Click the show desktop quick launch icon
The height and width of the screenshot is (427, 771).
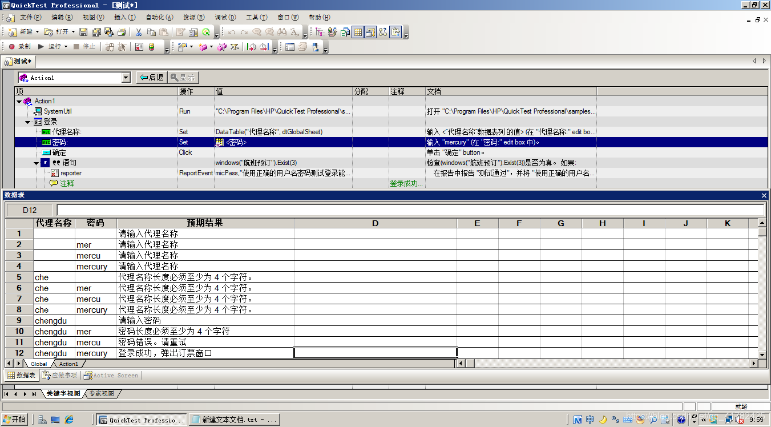(55, 420)
